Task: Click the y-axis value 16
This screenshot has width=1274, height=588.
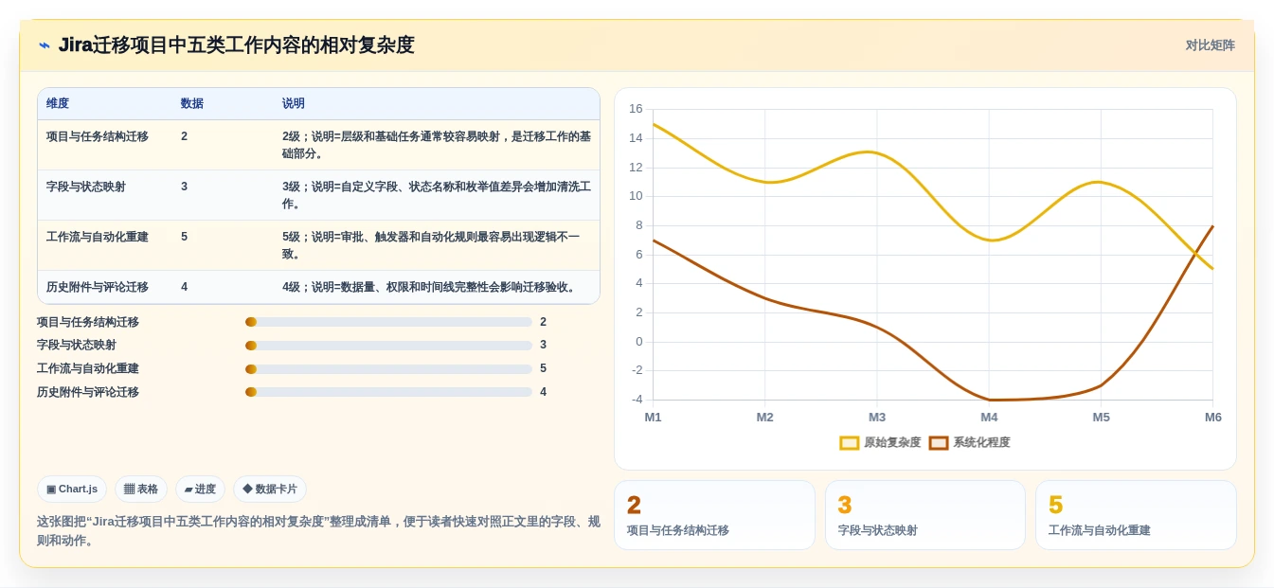Action: [x=636, y=109]
